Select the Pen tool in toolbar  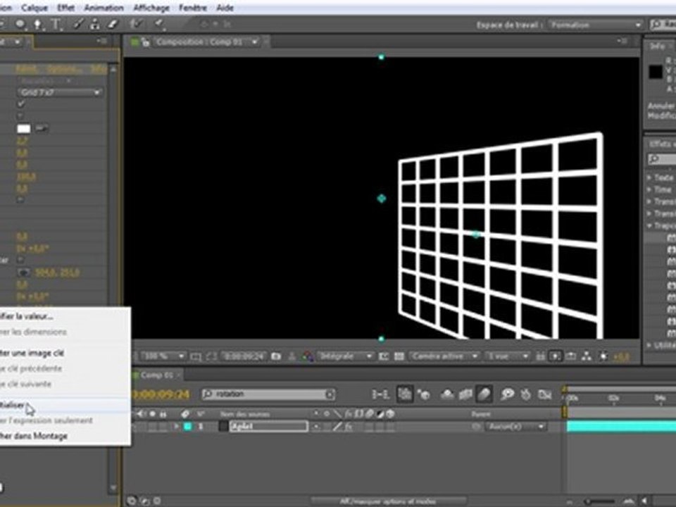coord(38,24)
